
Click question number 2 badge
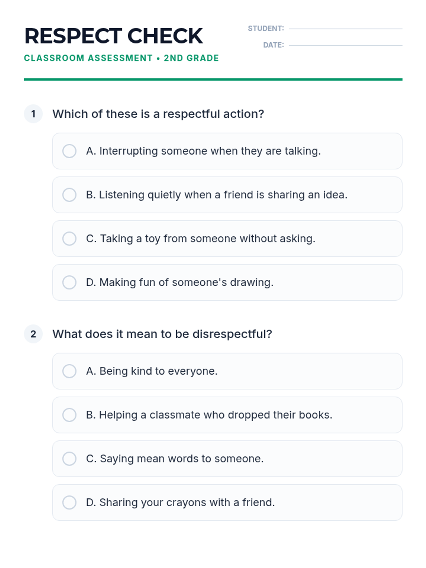33,334
